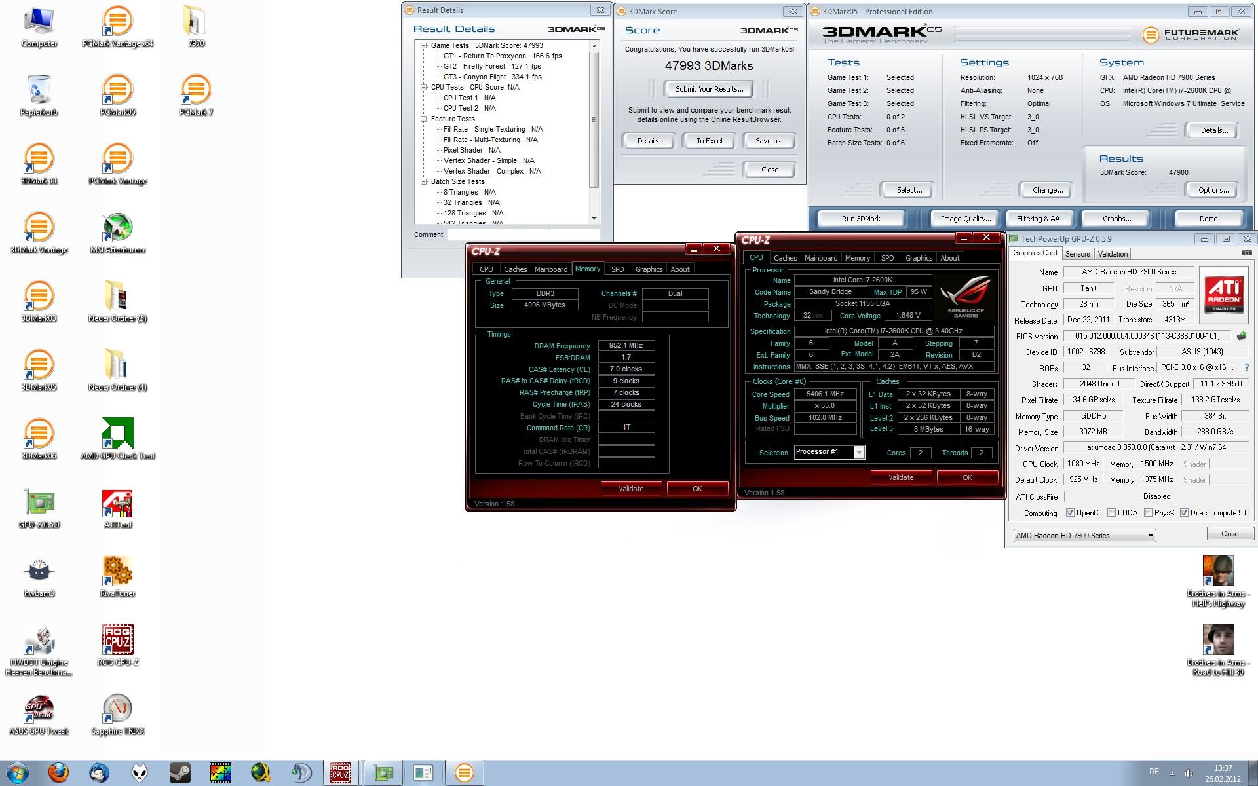Open Validation tab in GPU-Z
Viewport: 1258px width, 786px height.
coord(1113,254)
